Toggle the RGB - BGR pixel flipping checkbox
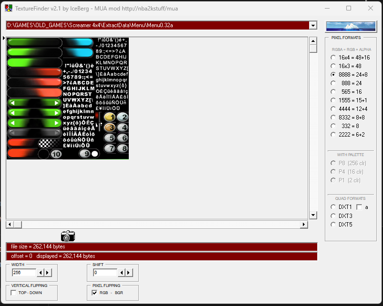The image size is (383, 306). tap(94, 293)
